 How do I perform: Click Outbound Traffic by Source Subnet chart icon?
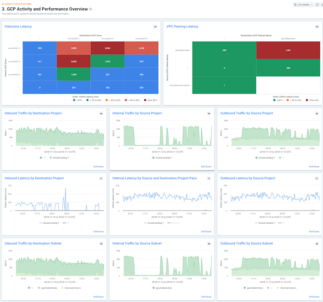(x=317, y=244)
